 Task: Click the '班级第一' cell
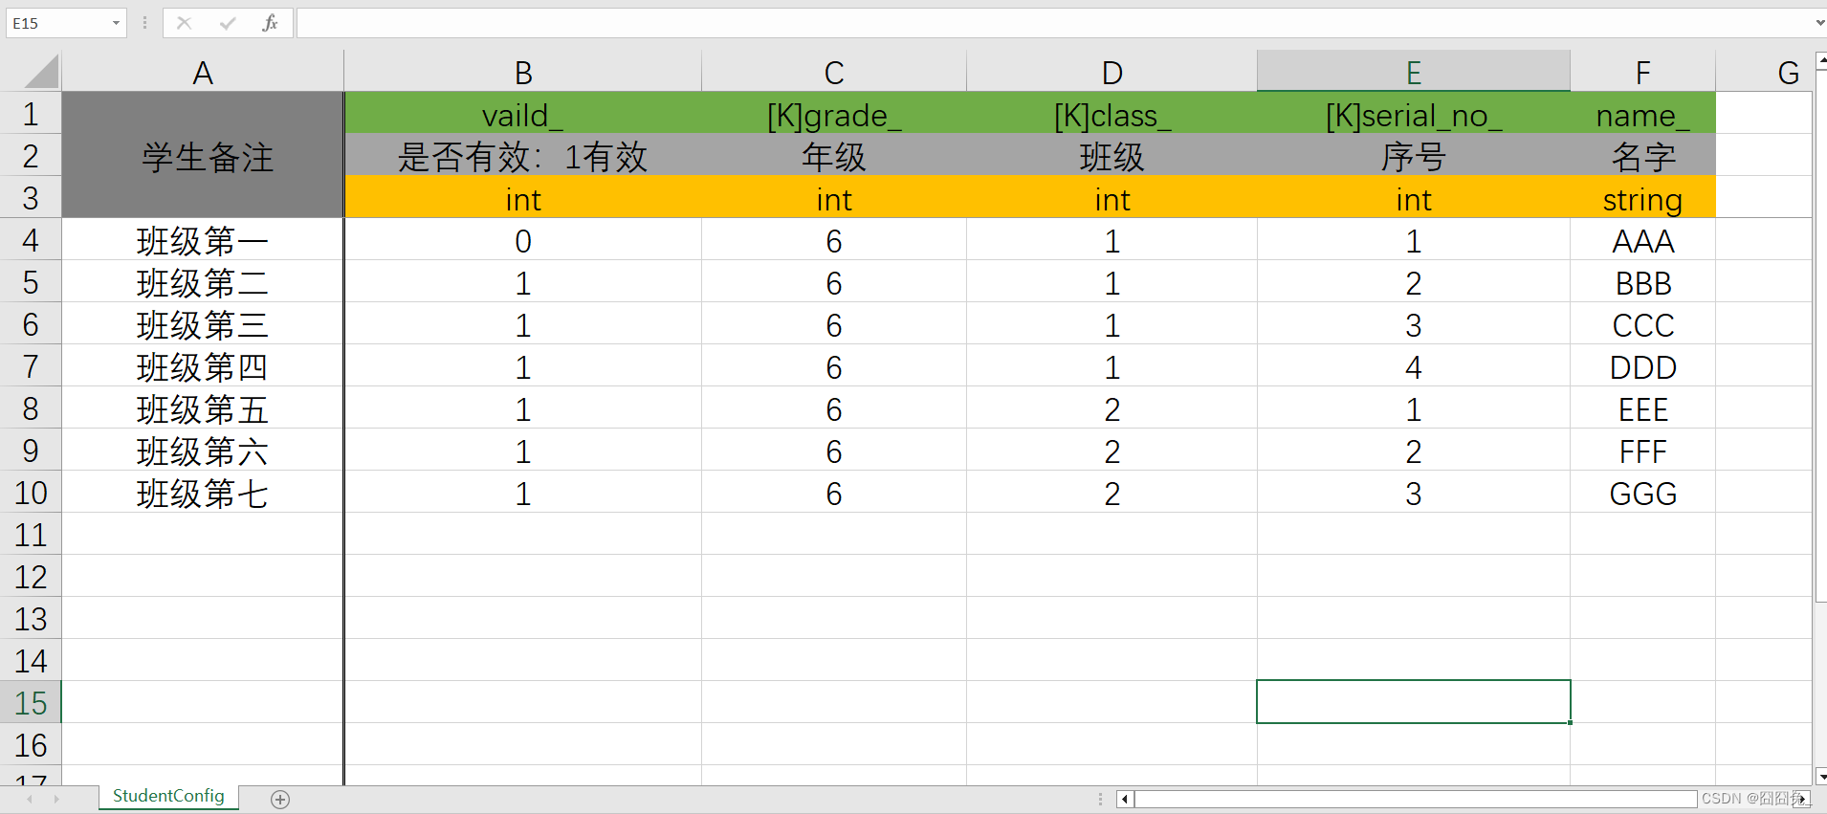point(203,240)
